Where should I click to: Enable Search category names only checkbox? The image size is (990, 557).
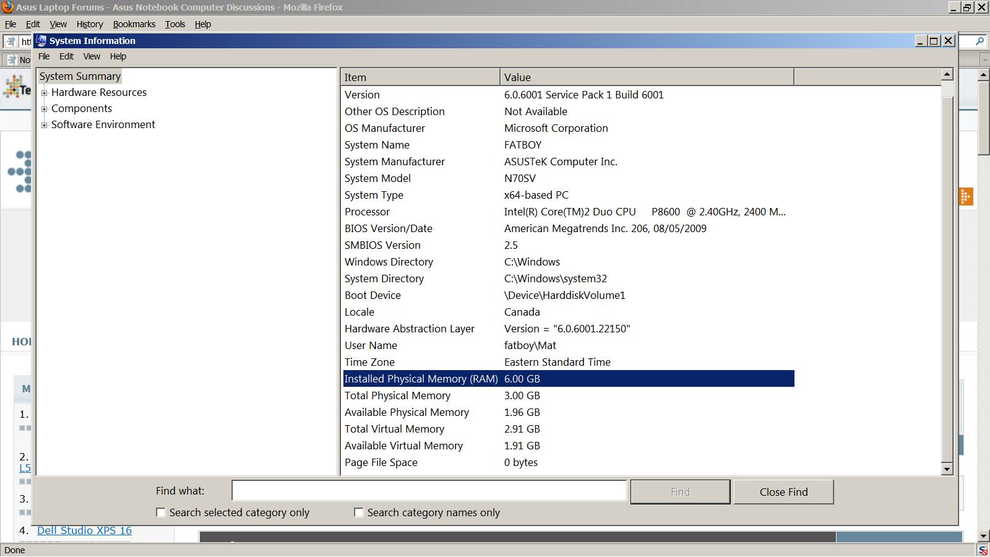pos(358,512)
